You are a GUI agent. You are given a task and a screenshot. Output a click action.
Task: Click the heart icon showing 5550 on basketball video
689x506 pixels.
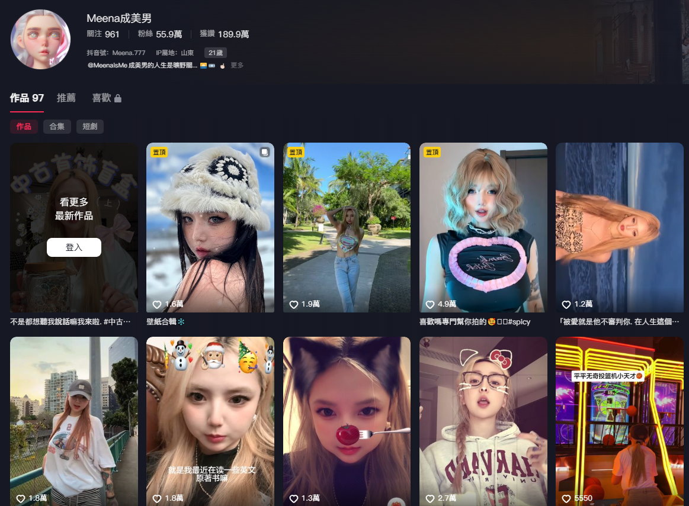(566, 498)
